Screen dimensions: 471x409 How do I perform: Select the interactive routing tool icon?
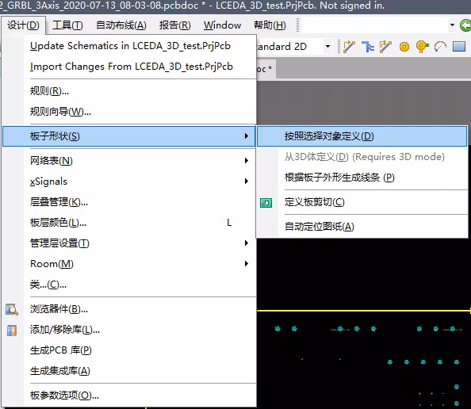coord(350,47)
